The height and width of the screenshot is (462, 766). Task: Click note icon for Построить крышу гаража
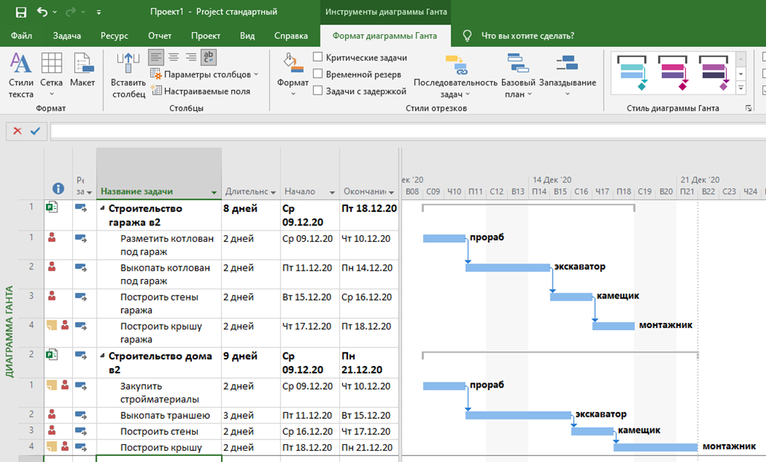52,325
